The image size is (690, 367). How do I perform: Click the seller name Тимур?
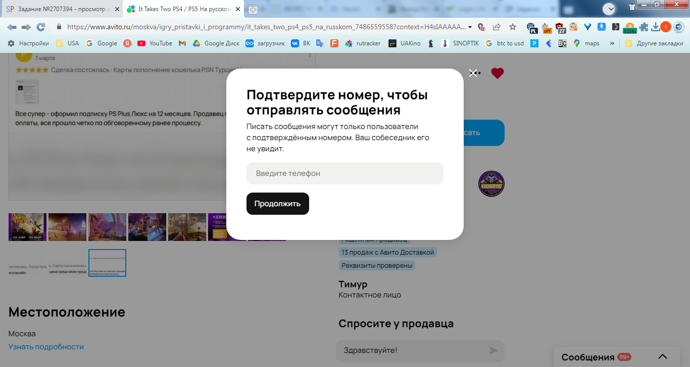[353, 284]
